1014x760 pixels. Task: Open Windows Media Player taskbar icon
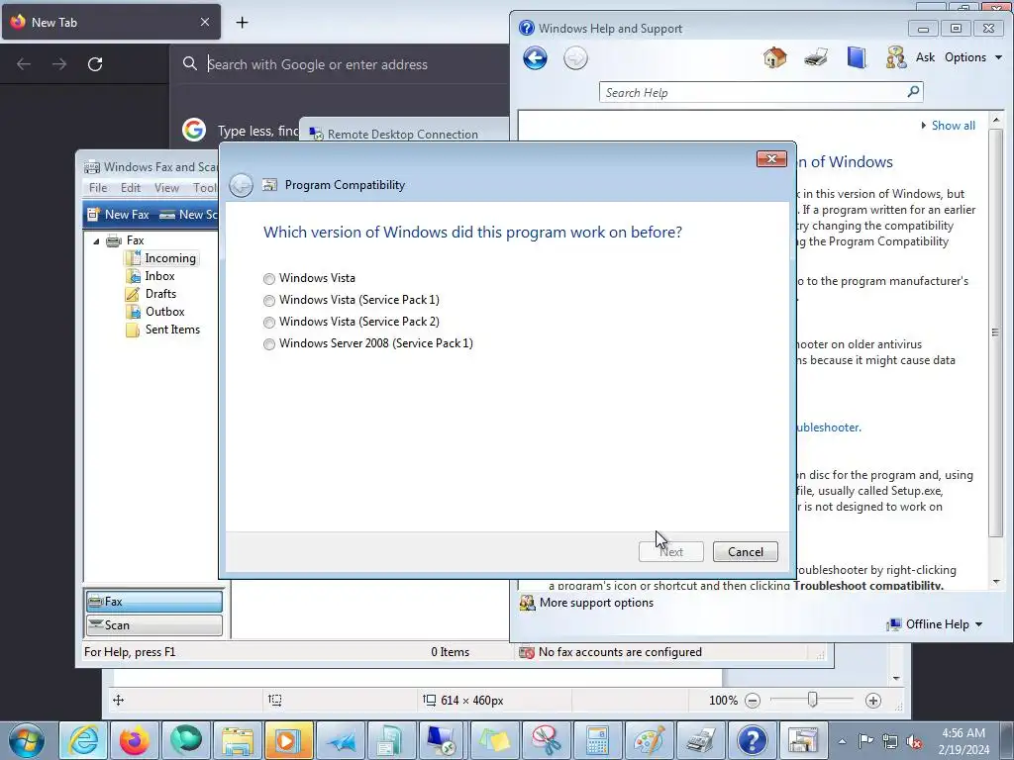[288, 740]
